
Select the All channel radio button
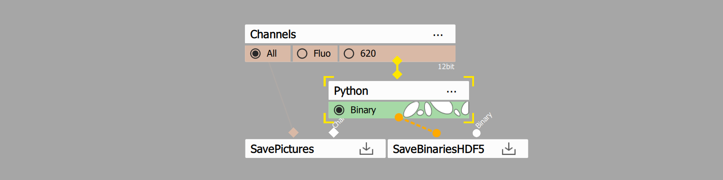256,54
